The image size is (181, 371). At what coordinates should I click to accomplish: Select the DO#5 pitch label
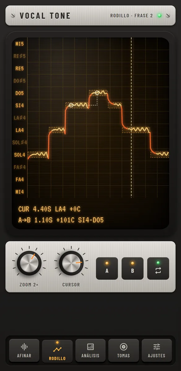[x=19, y=81]
